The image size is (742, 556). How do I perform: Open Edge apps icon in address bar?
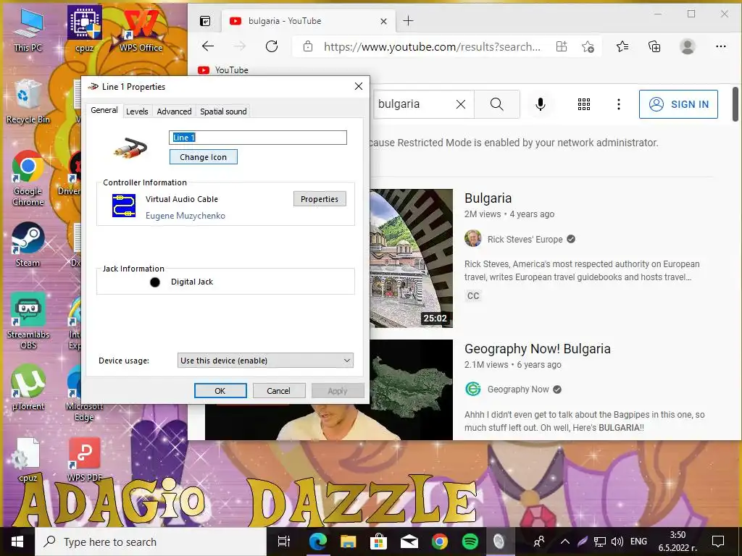pos(562,46)
